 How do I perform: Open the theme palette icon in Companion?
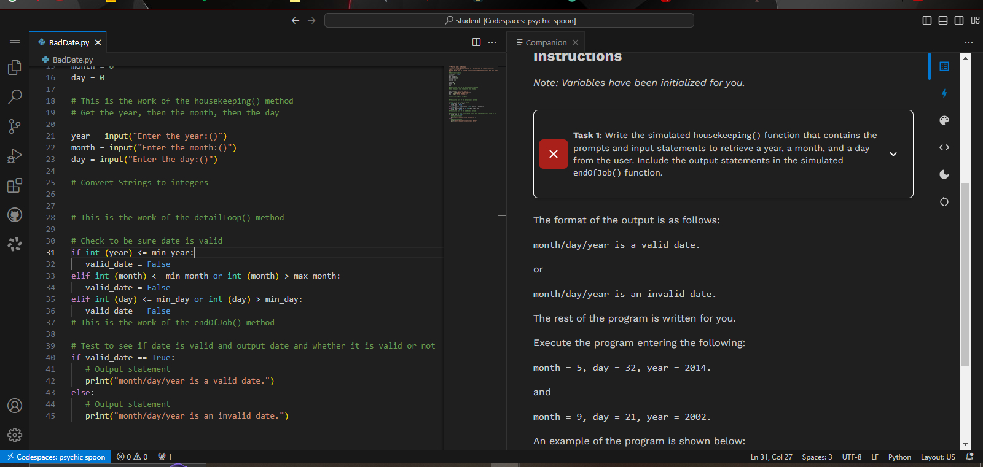click(944, 120)
